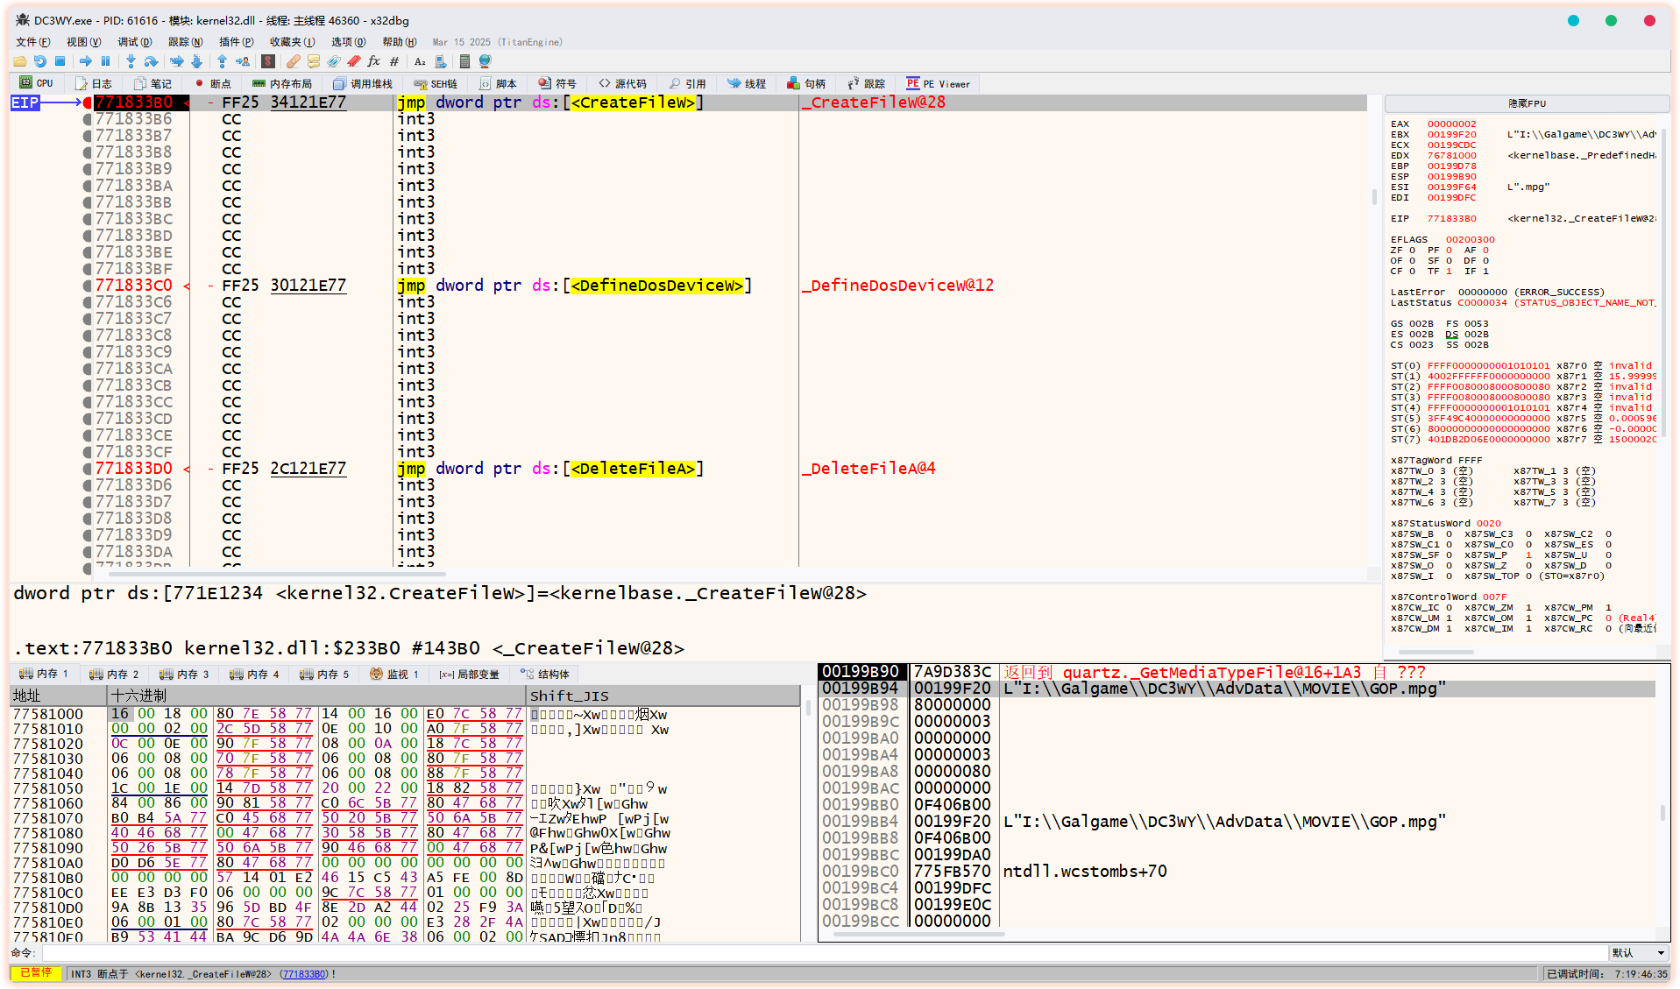Open the 收藏夹(I) menu

pos(293,42)
